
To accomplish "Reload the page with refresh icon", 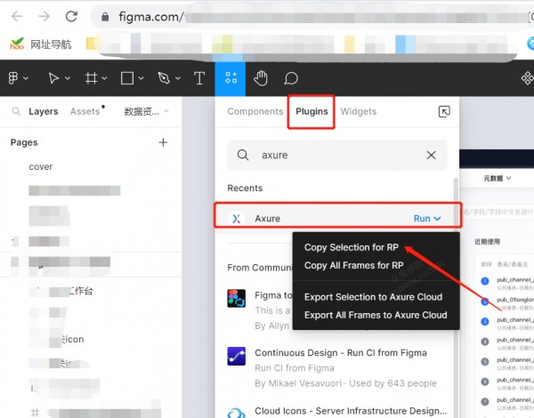I will (x=71, y=16).
